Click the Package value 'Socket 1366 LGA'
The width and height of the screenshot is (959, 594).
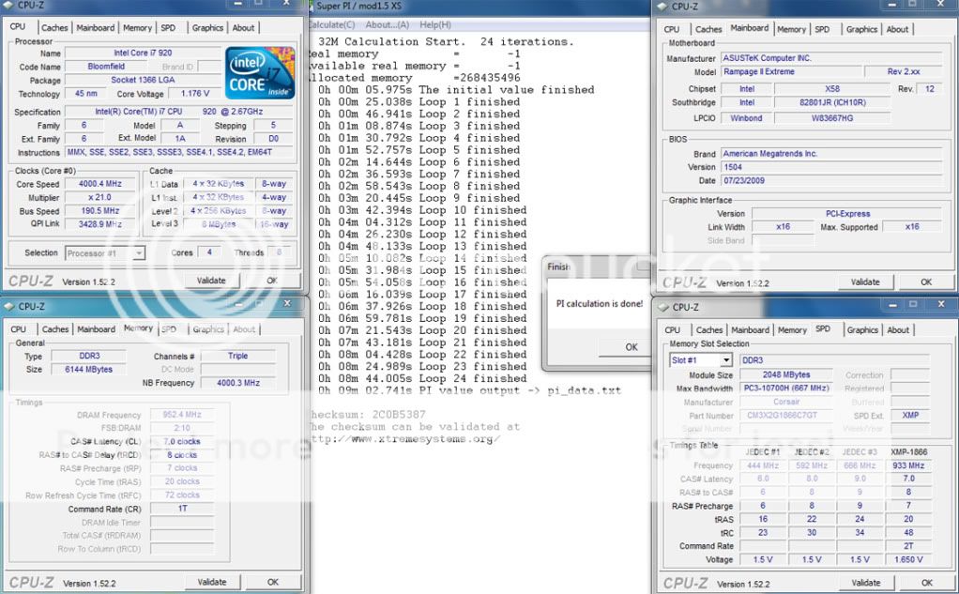143,80
